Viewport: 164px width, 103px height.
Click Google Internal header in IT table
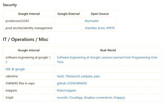click(x=28, y=50)
